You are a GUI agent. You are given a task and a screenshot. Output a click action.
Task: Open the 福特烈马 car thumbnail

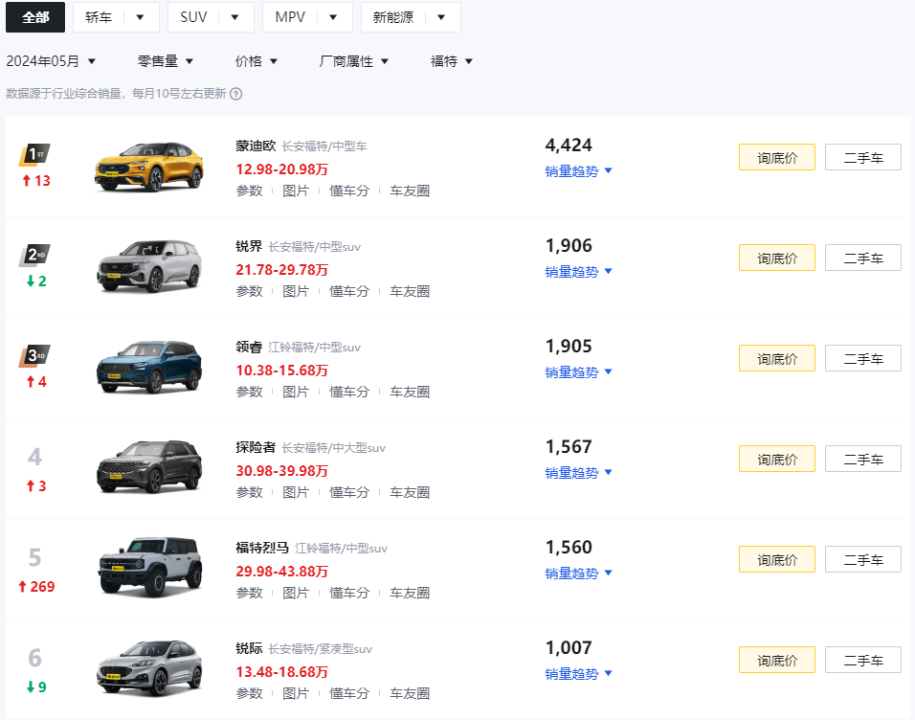tap(149, 568)
